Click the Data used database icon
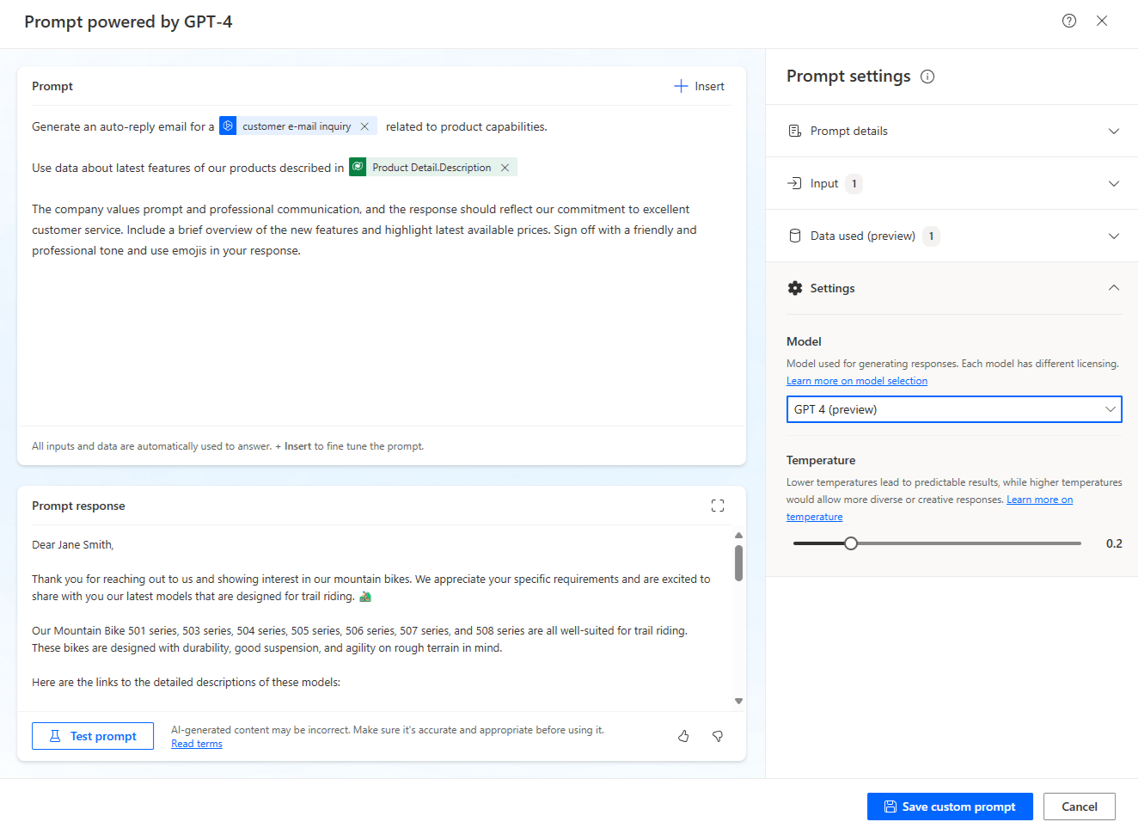The height and width of the screenshot is (828, 1138). (x=795, y=236)
